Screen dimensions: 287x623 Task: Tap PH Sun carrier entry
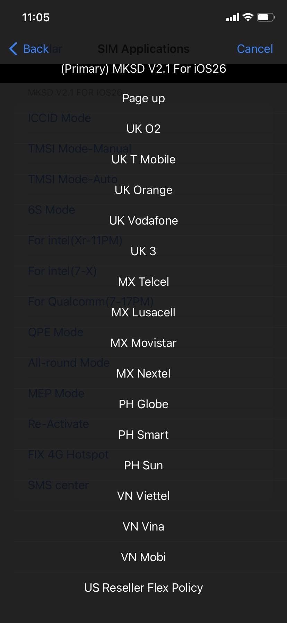tap(143, 466)
